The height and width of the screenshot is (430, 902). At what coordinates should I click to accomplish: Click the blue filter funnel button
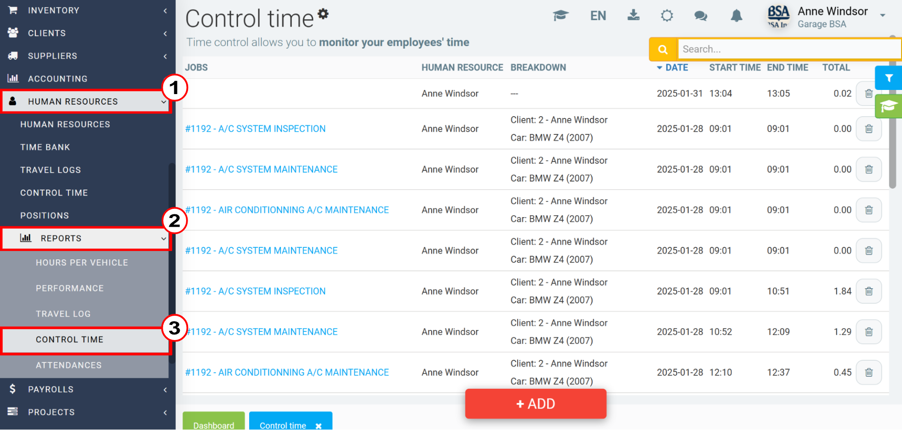[889, 78]
